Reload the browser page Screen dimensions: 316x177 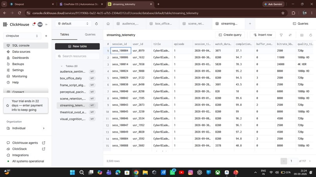(20, 13)
